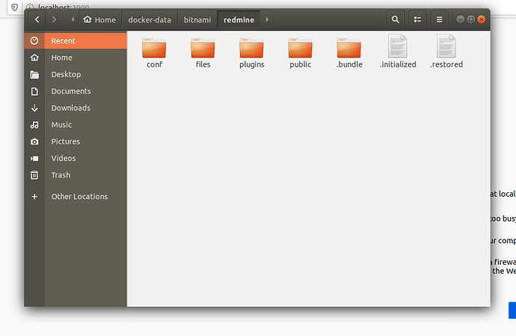Viewport: 516px width, 336px height.
Task: Select the plugins folder icon
Action: click(251, 48)
